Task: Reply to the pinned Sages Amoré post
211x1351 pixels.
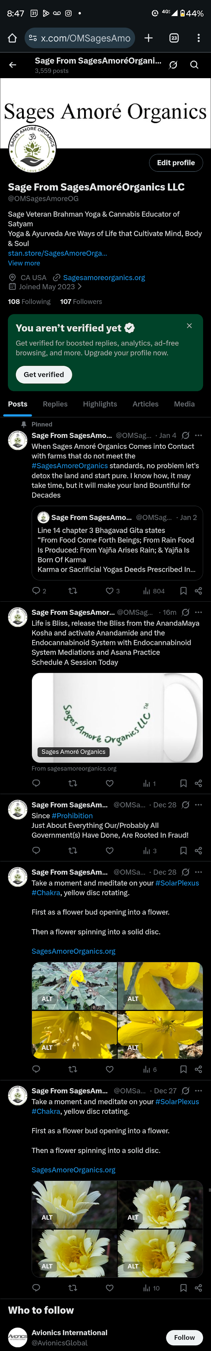Action: (36, 590)
